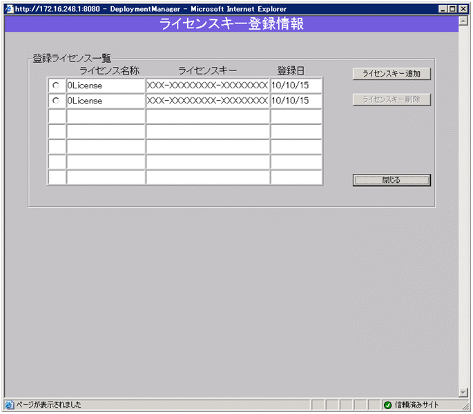The image size is (473, 414).
Task: Click the second row's license key field
Action: point(208,101)
